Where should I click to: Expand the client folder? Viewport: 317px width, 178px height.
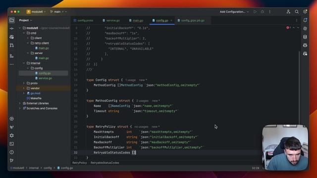click(28, 38)
